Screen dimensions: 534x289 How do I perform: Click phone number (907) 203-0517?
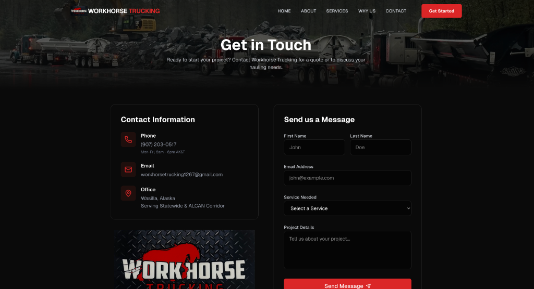(159, 144)
